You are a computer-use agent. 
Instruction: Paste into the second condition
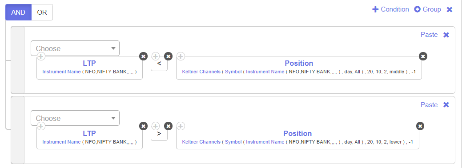pyautogui.click(x=429, y=104)
